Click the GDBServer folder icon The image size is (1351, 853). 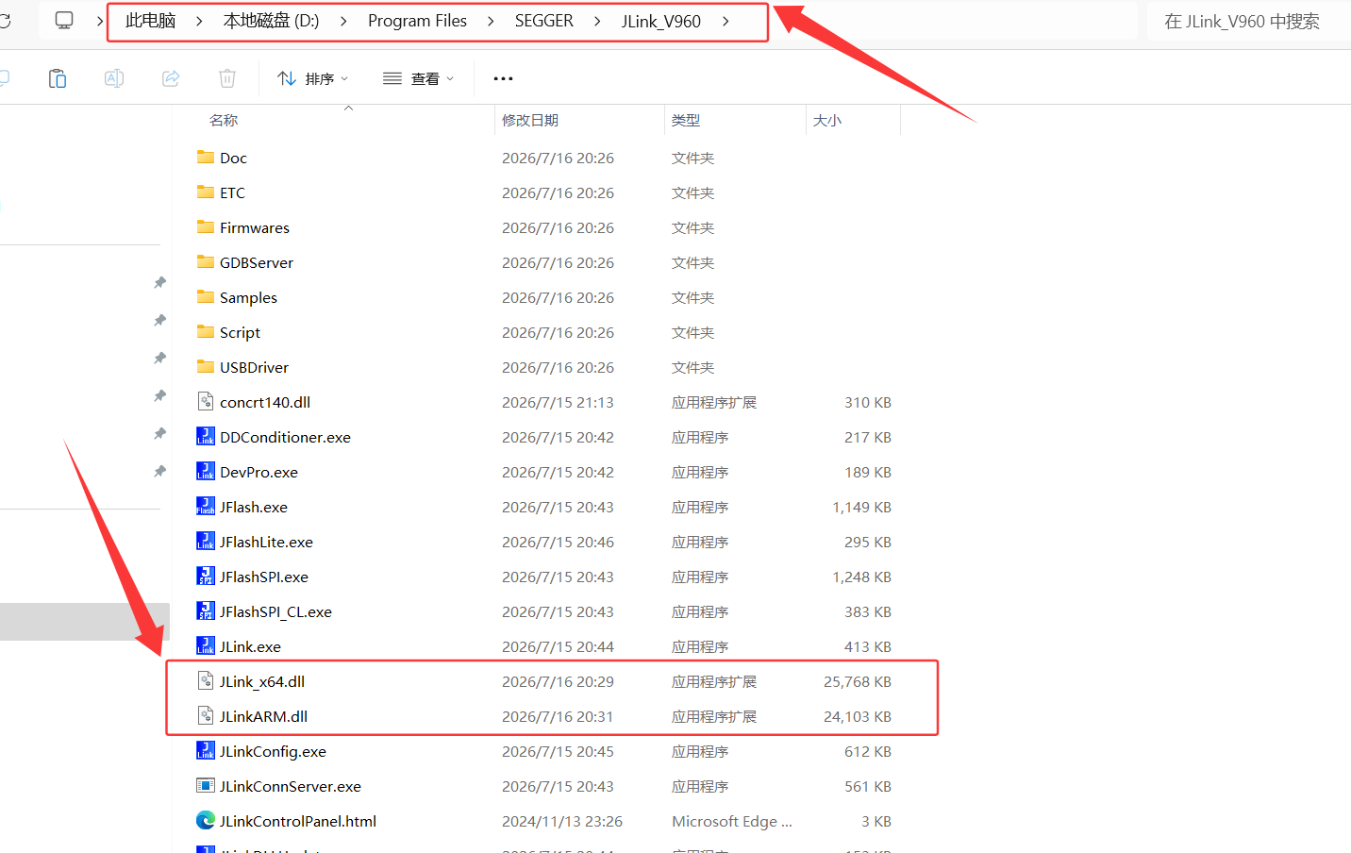click(x=206, y=261)
